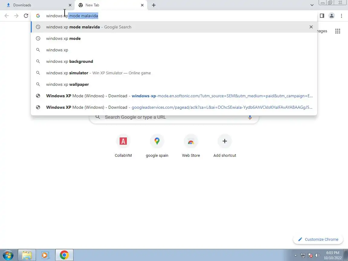Click the Action Center flag tray icon
This screenshot has height=261, width=348.
[310, 256]
